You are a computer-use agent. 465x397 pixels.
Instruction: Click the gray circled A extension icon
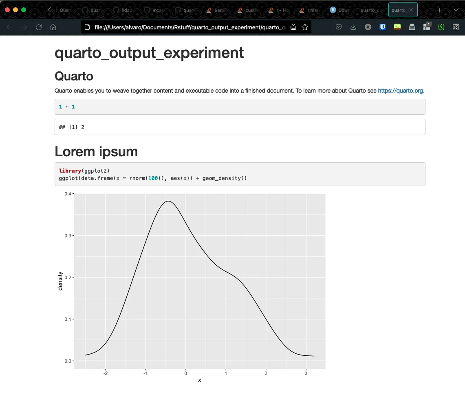click(368, 27)
